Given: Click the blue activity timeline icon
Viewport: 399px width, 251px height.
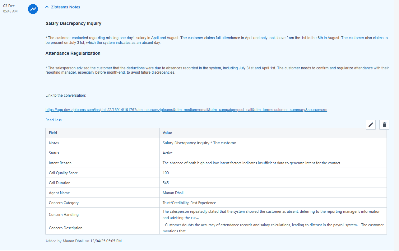Looking at the screenshot, I should (33, 9).
